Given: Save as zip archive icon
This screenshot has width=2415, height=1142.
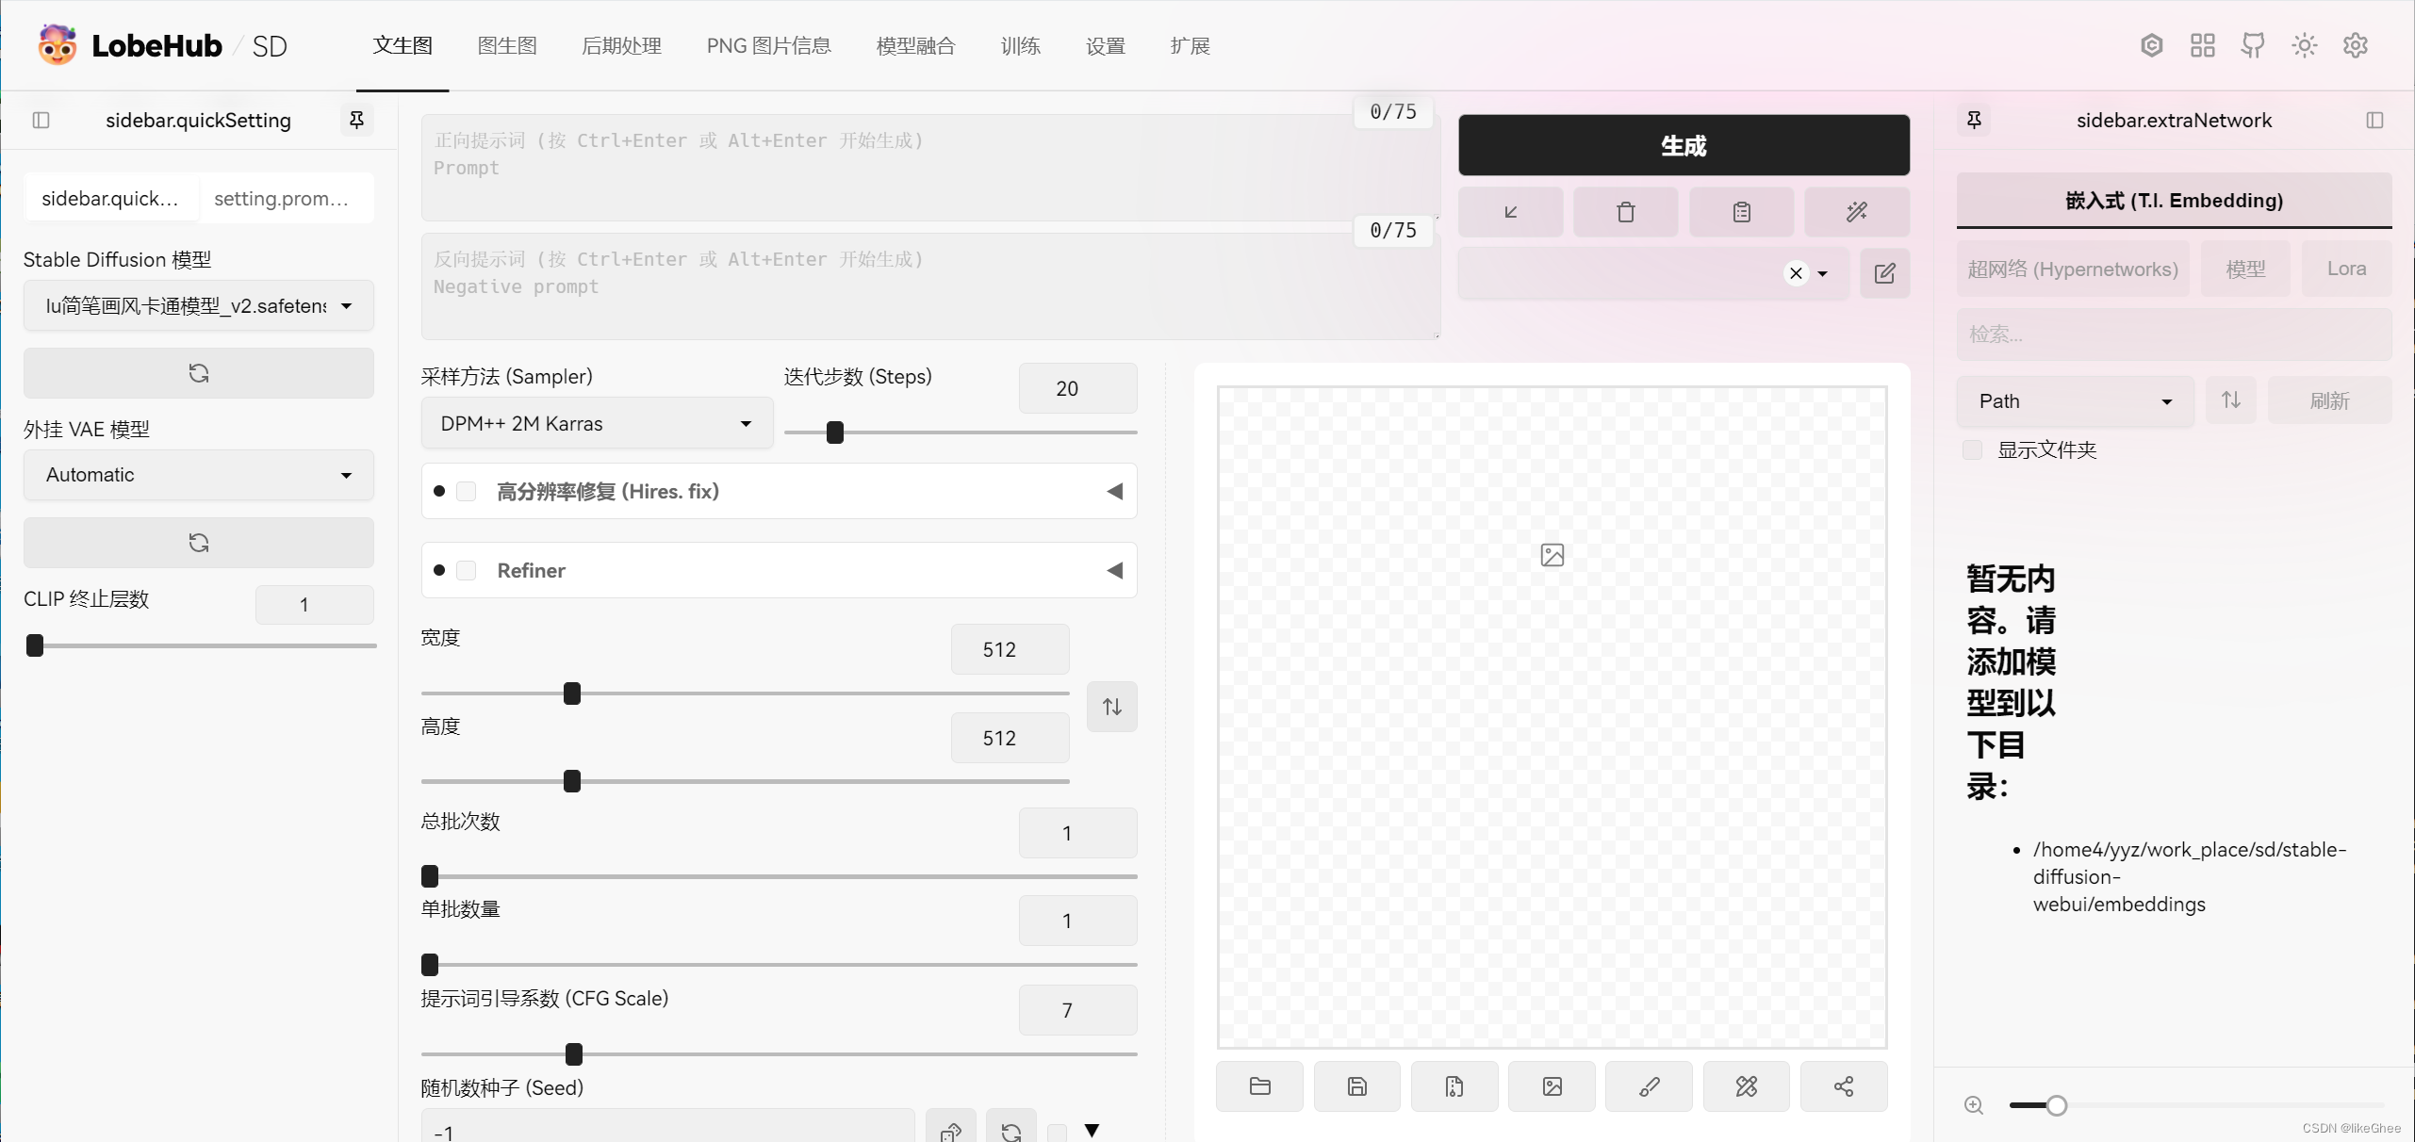Looking at the screenshot, I should pos(1454,1086).
